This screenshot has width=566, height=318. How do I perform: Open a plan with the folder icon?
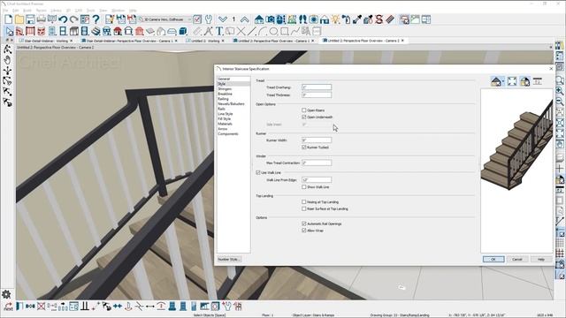[19, 19]
